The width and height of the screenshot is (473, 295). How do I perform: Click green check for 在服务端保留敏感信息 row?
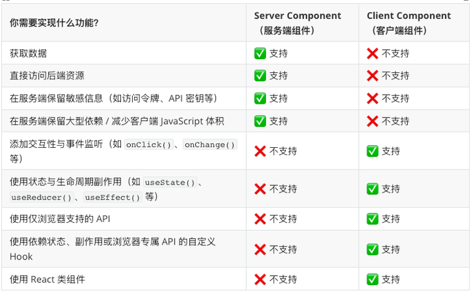click(x=260, y=99)
